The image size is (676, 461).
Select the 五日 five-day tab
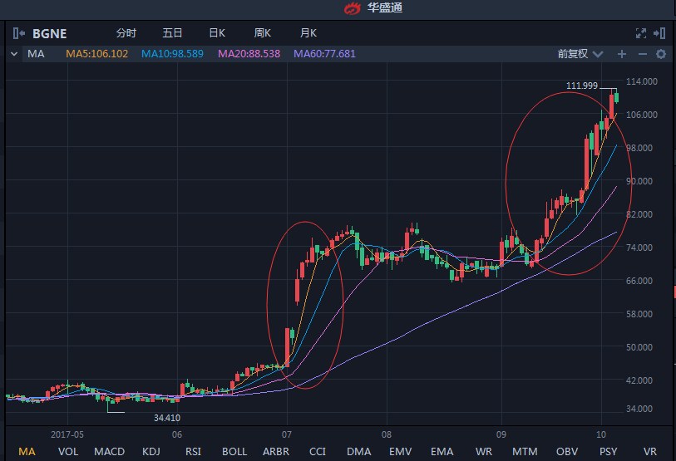point(172,34)
